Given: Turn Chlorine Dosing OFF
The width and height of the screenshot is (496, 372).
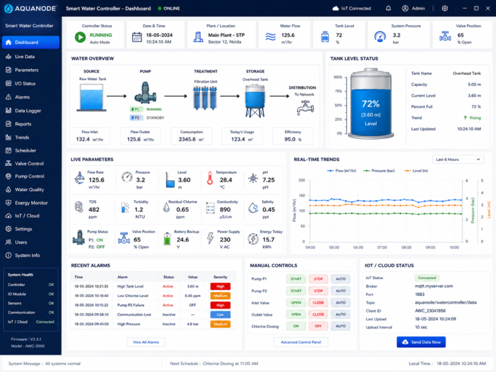Looking at the screenshot, I should 318,326.
